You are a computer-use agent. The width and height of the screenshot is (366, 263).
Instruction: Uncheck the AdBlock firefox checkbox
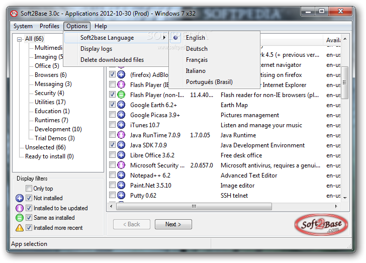click(x=112, y=74)
